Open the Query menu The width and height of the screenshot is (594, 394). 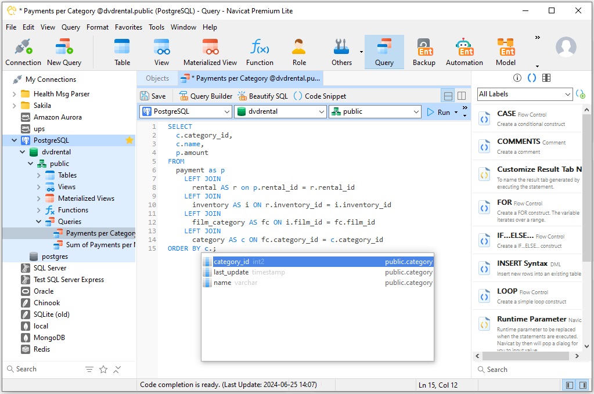click(x=71, y=27)
